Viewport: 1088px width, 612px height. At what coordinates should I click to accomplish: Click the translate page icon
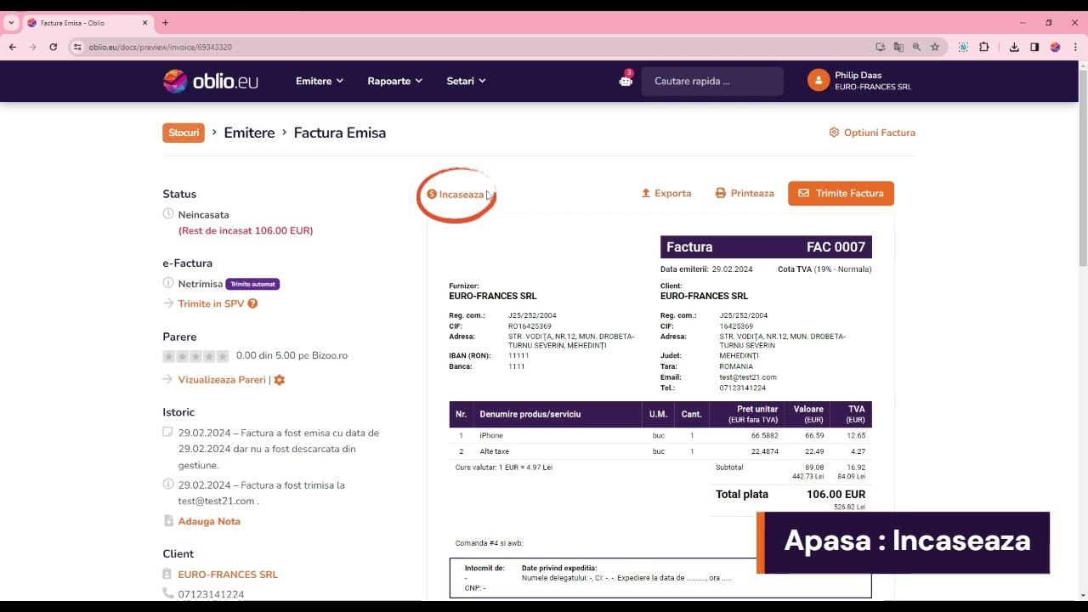(x=898, y=47)
